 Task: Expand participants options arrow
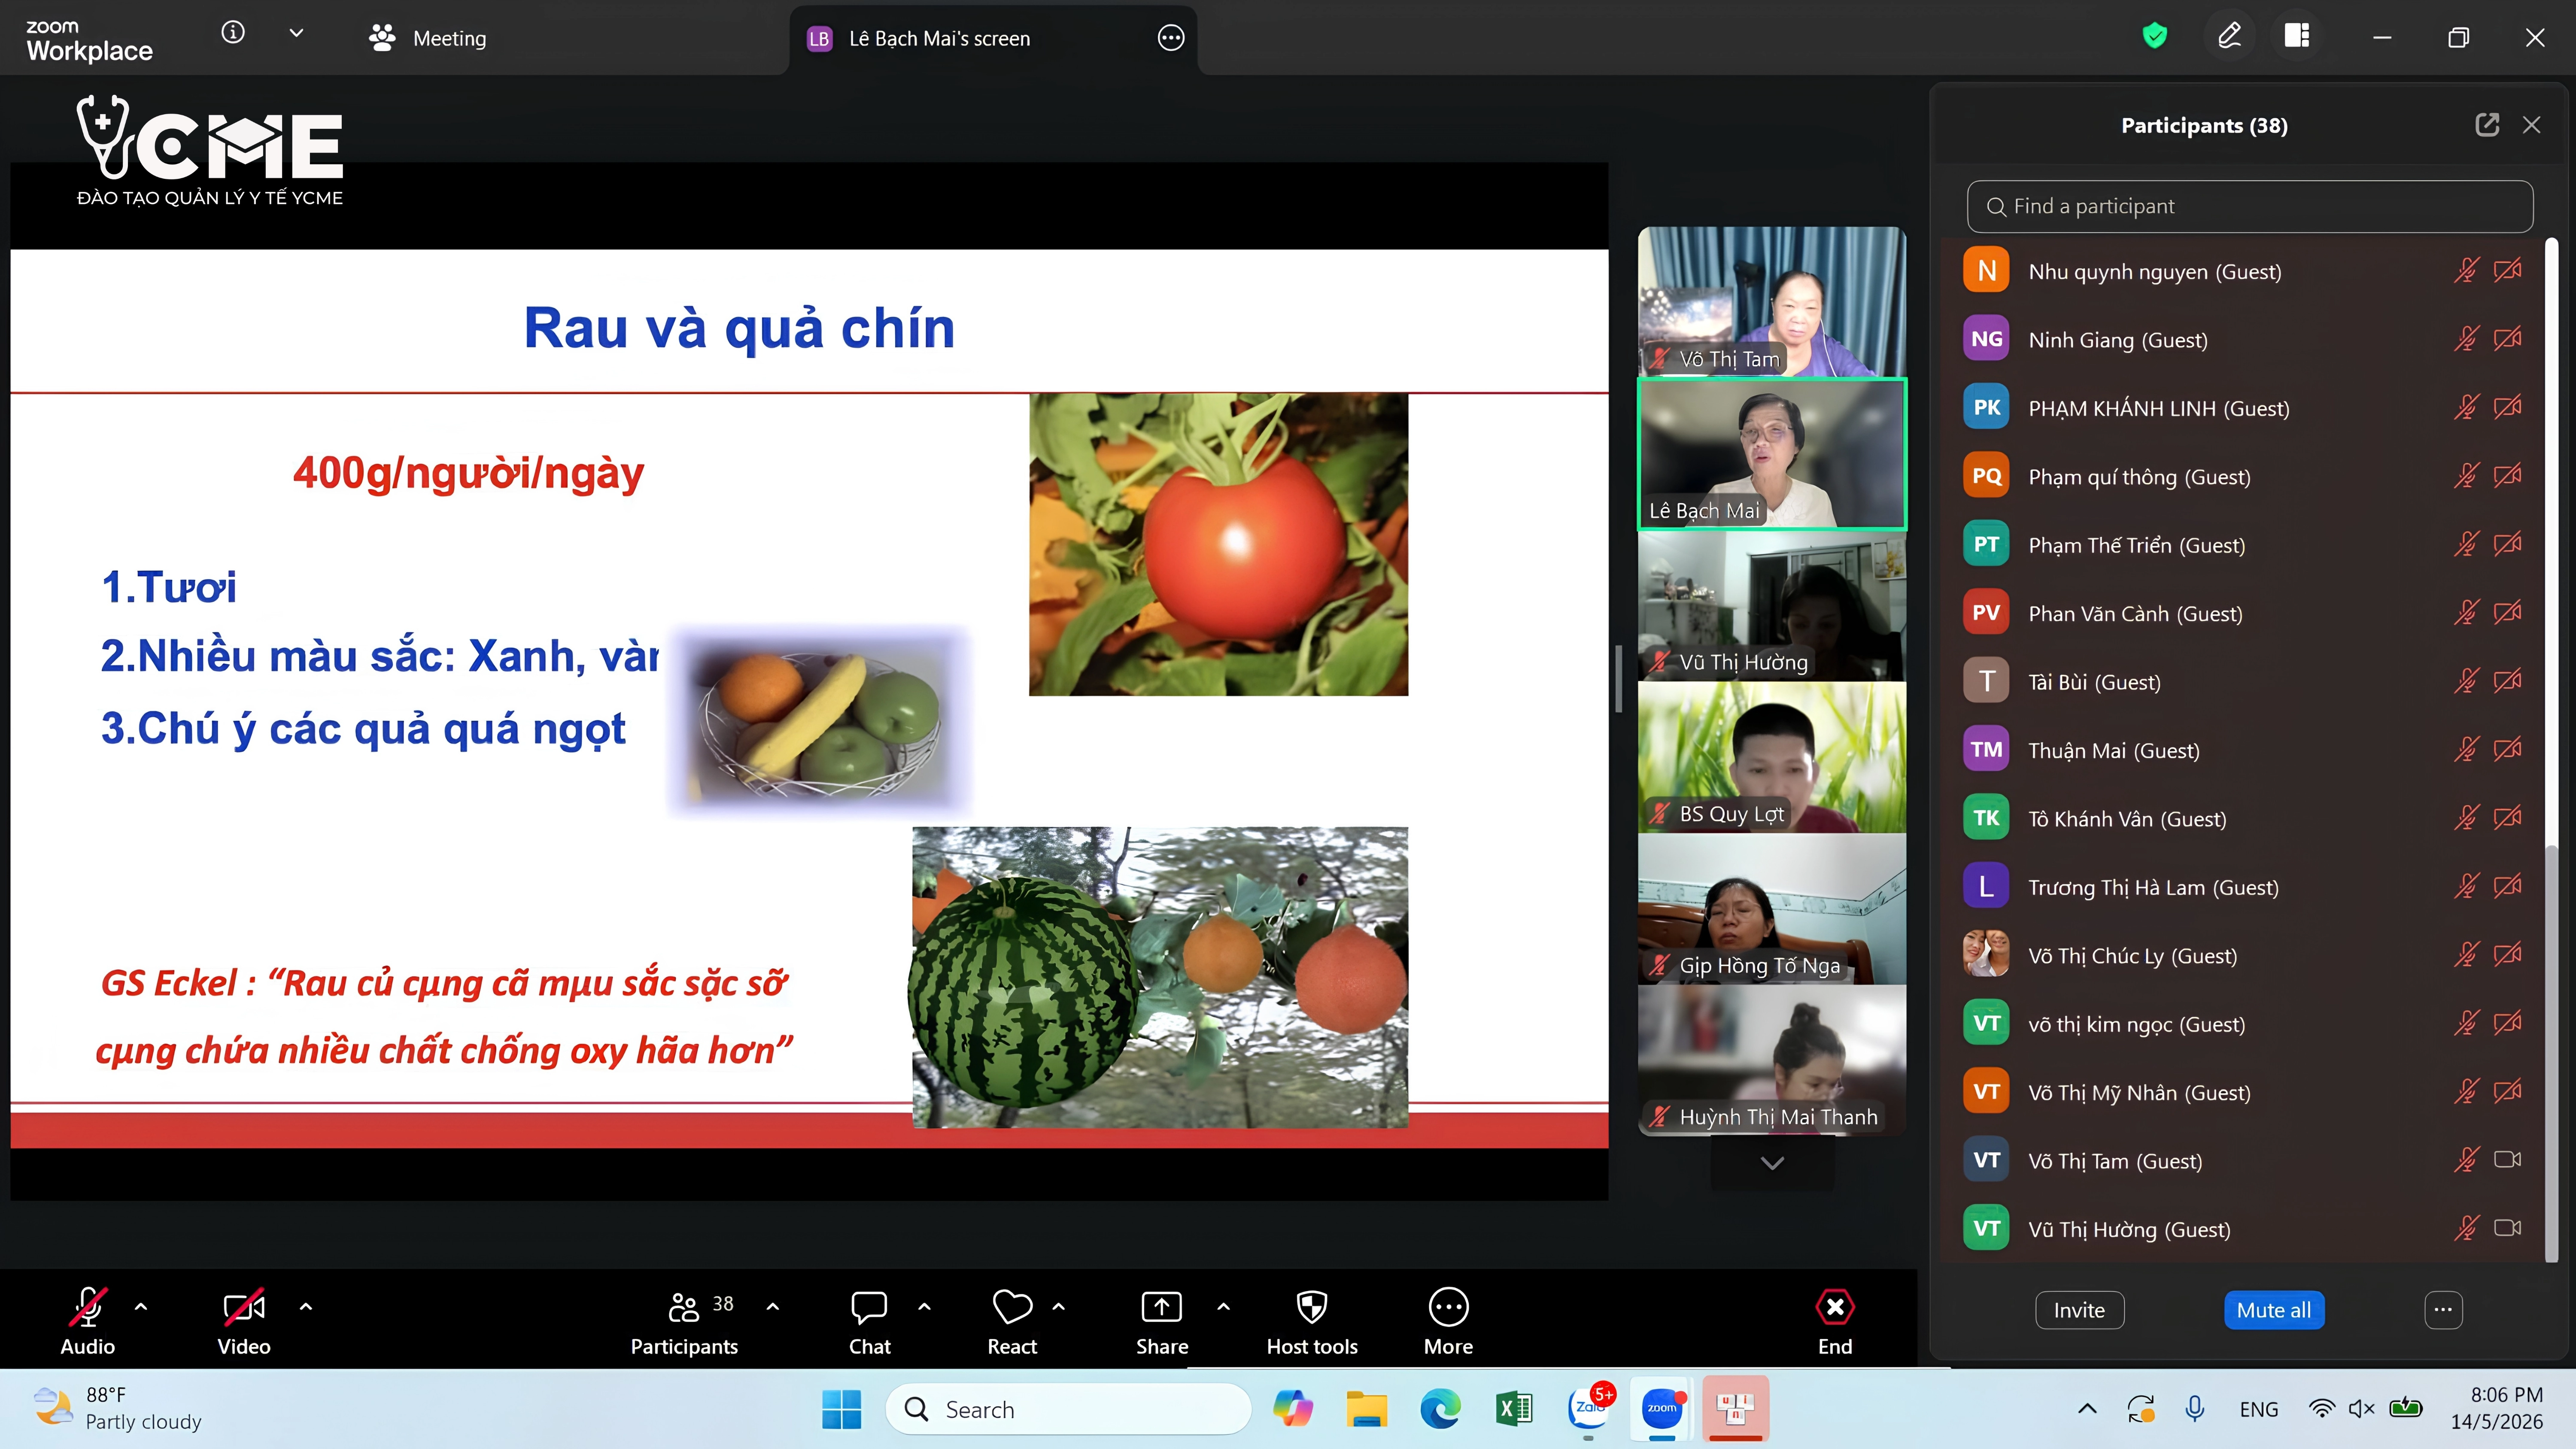tap(773, 1306)
